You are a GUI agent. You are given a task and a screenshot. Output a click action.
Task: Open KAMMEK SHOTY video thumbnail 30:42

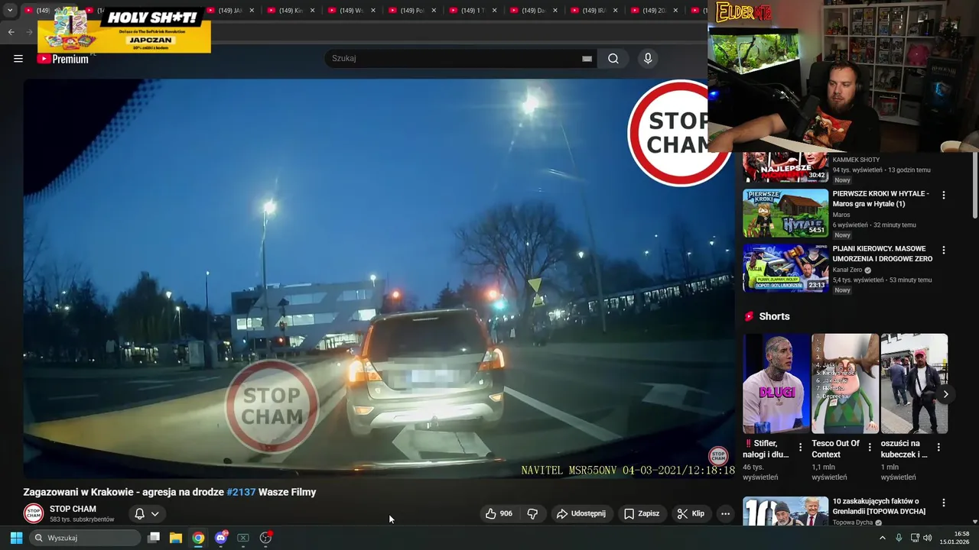coord(785,167)
